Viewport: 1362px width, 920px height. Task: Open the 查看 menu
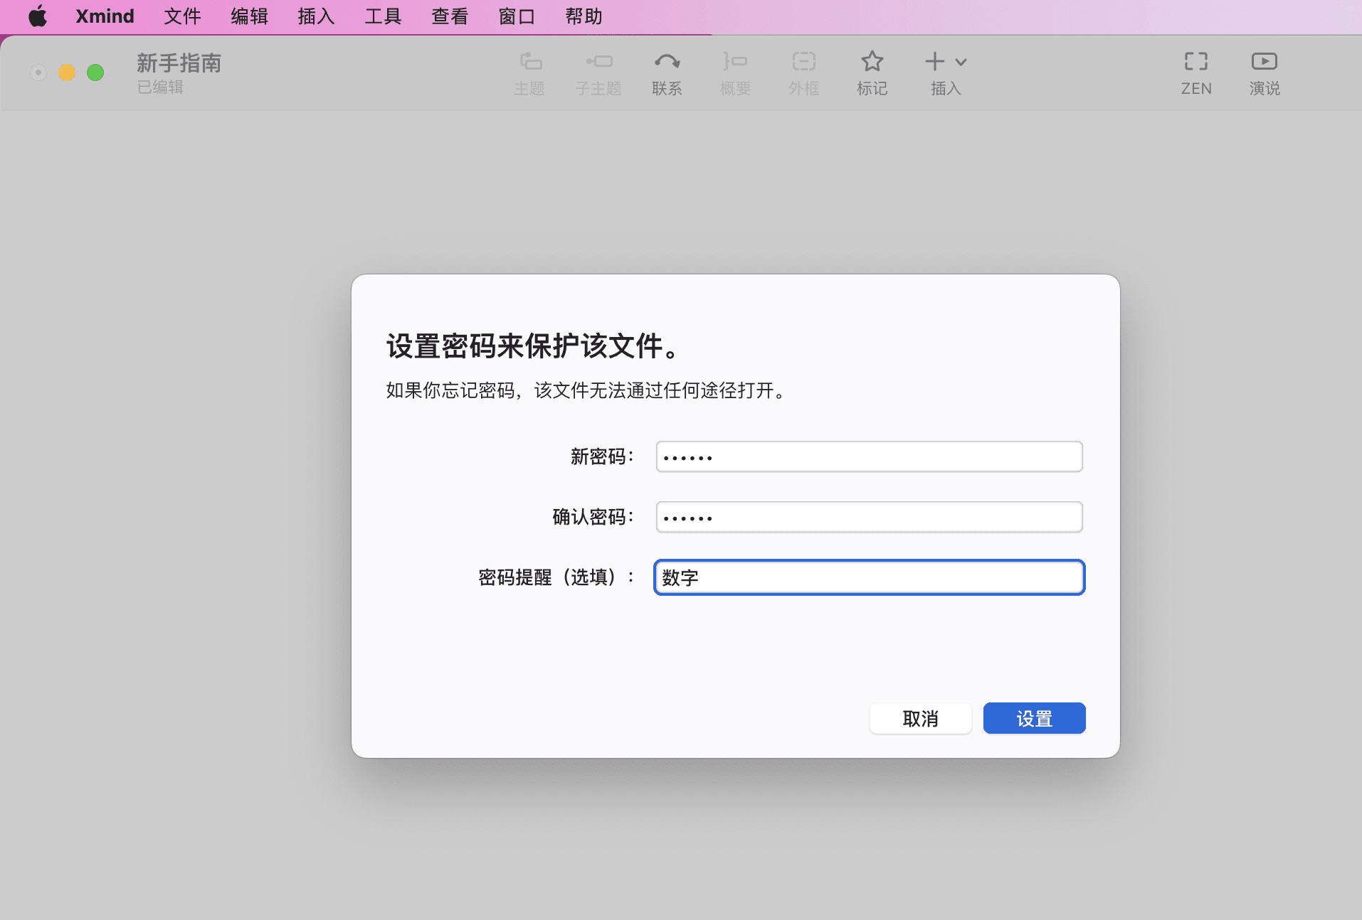[x=448, y=16]
